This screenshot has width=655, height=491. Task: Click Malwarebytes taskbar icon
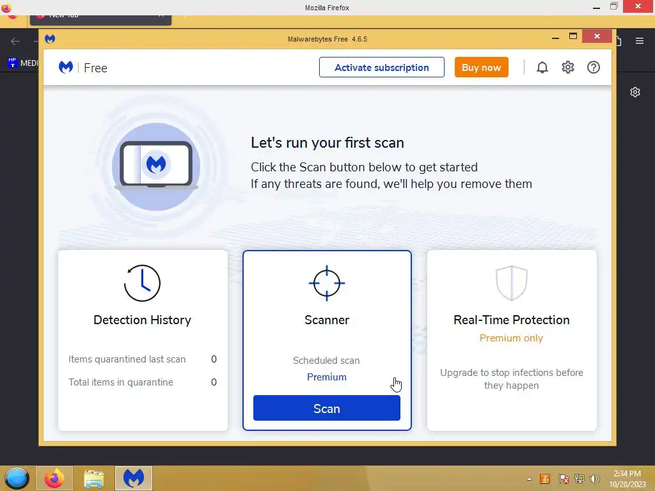(134, 478)
